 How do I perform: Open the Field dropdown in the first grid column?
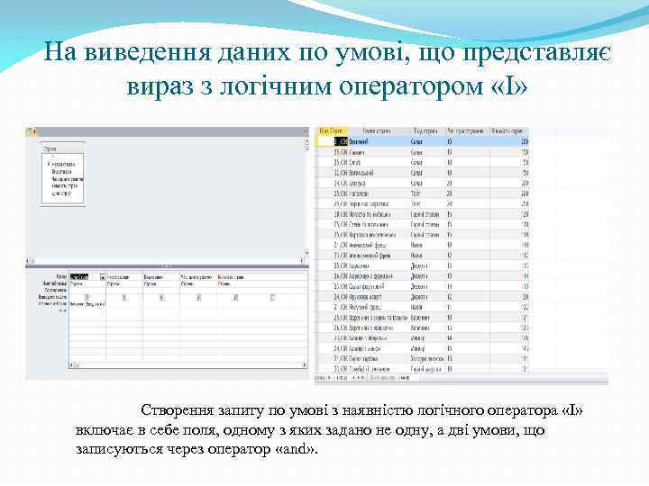[x=103, y=277]
